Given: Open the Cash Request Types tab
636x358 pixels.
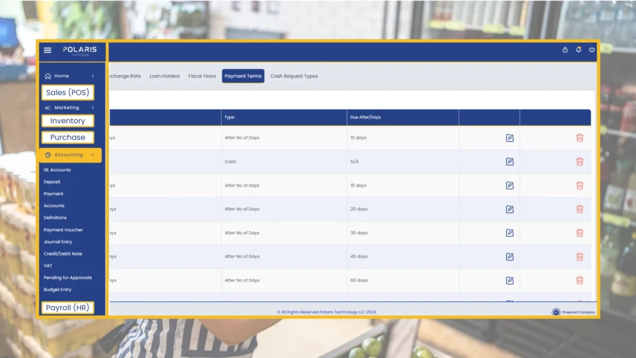Looking at the screenshot, I should [x=294, y=76].
